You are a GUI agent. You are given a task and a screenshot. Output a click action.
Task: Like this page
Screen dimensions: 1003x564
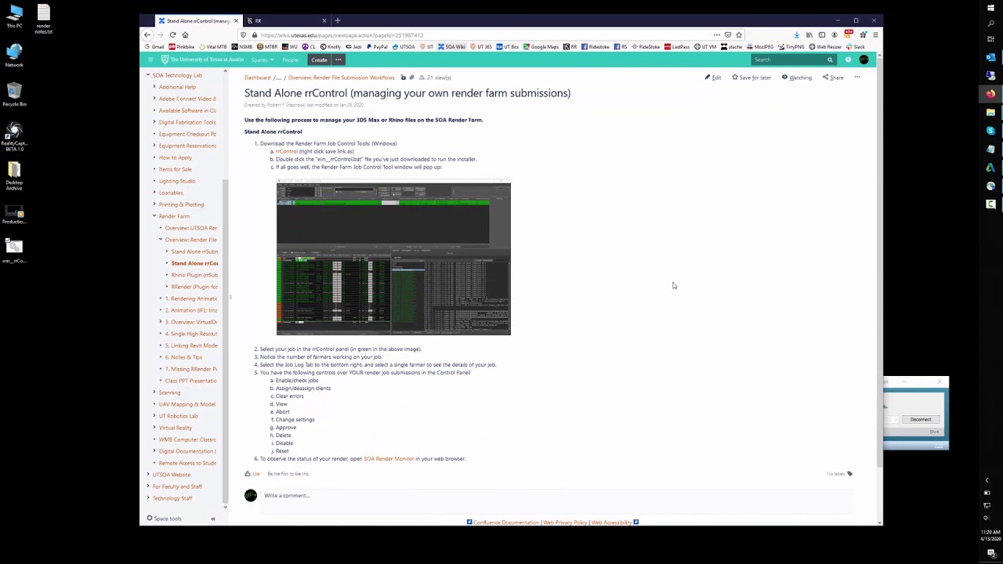pos(252,474)
